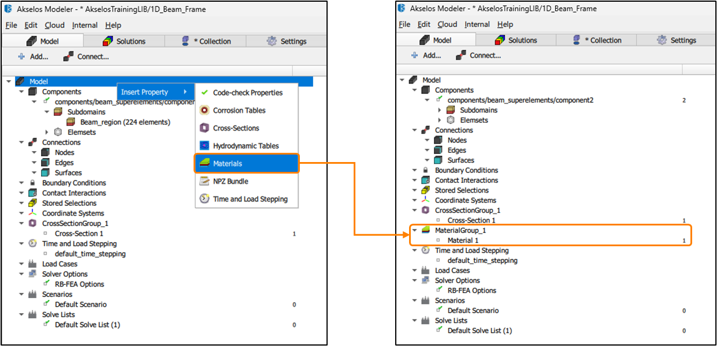Click the Surfaces icon in the left tree
This screenshot has height=346, width=717.
tap(46, 172)
